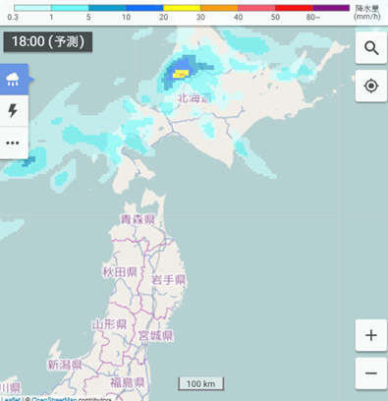Click the 18:00 (予測) time label
Viewport: 388px width, 401px height.
tap(48, 41)
